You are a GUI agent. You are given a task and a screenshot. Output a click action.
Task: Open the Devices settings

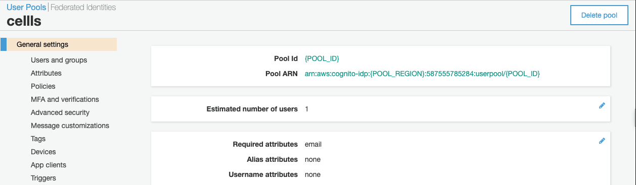pos(43,152)
